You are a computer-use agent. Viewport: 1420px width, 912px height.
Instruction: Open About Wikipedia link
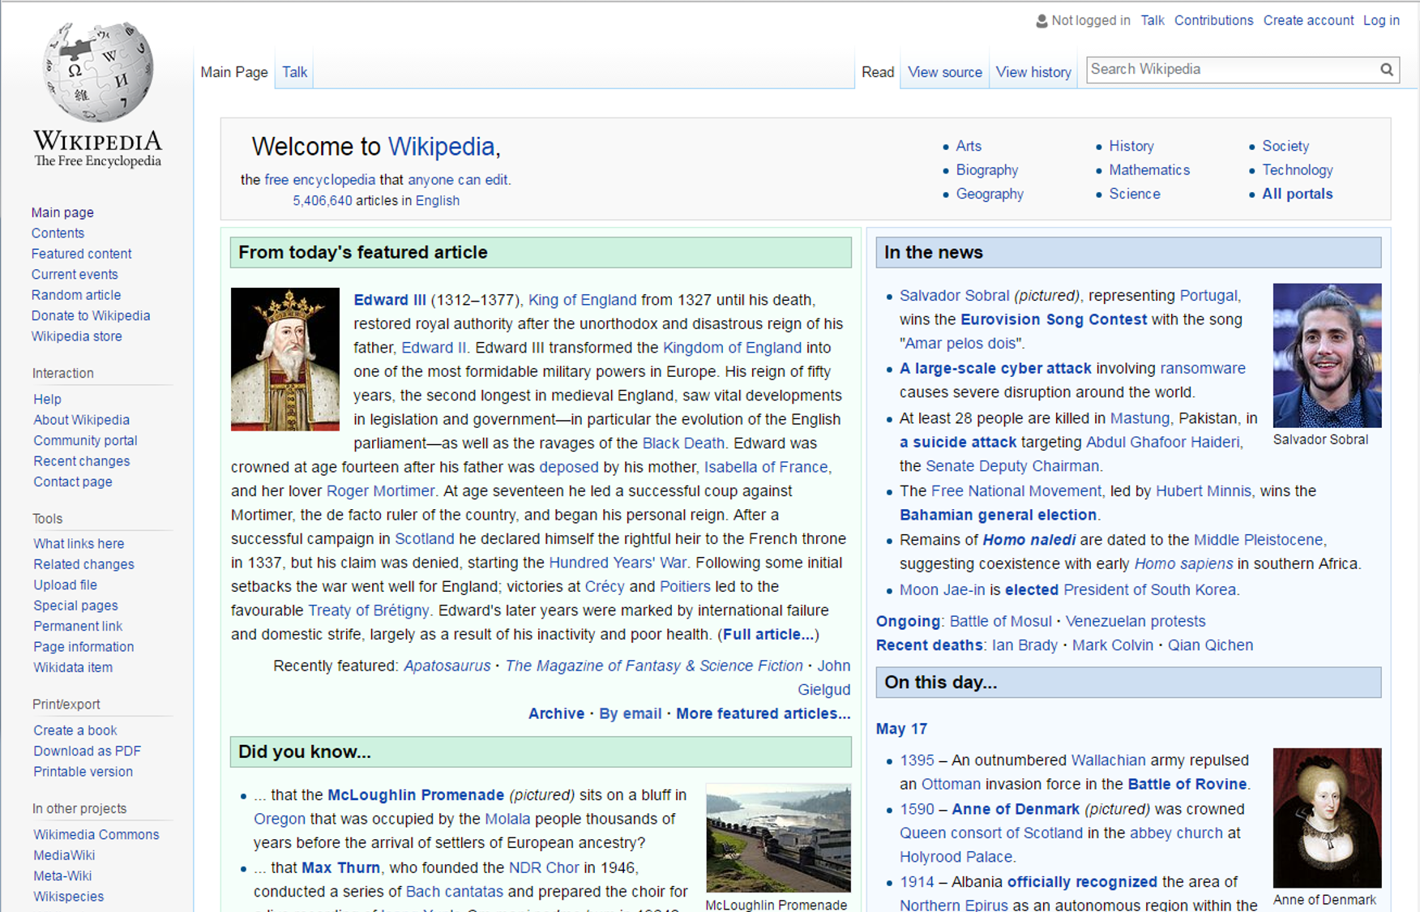81,420
